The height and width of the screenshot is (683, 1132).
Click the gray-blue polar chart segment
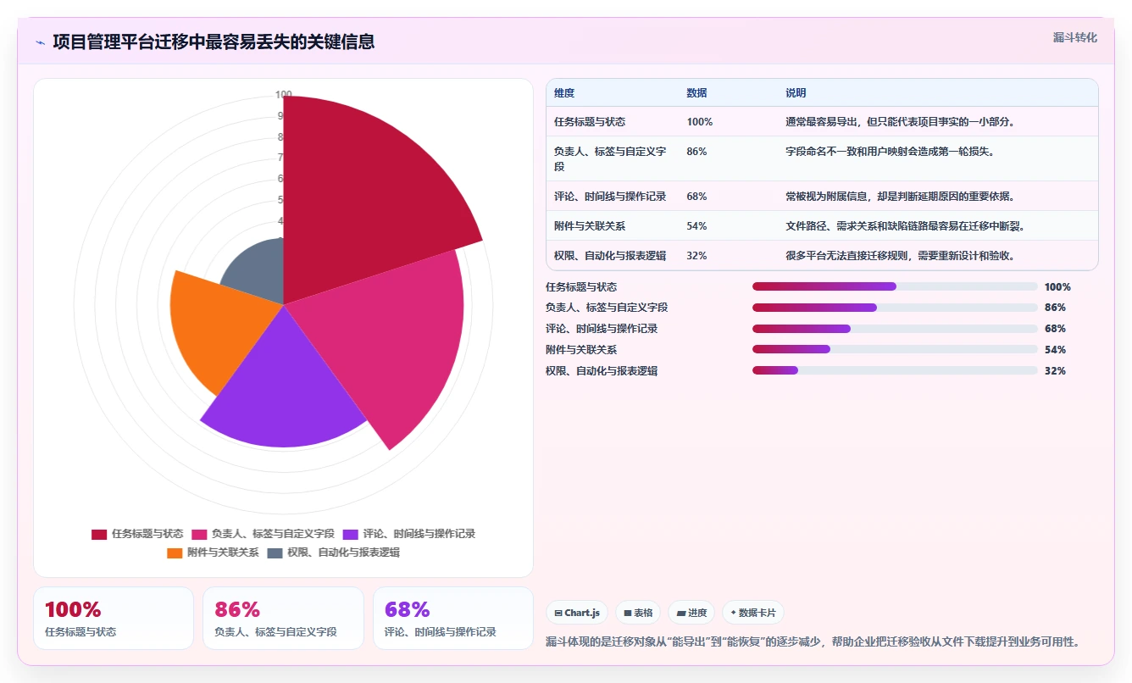click(258, 271)
